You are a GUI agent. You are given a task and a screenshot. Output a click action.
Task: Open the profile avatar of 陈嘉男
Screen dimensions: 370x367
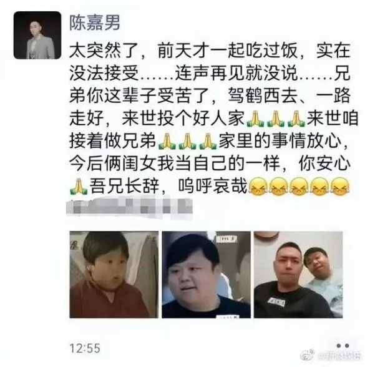click(37, 35)
